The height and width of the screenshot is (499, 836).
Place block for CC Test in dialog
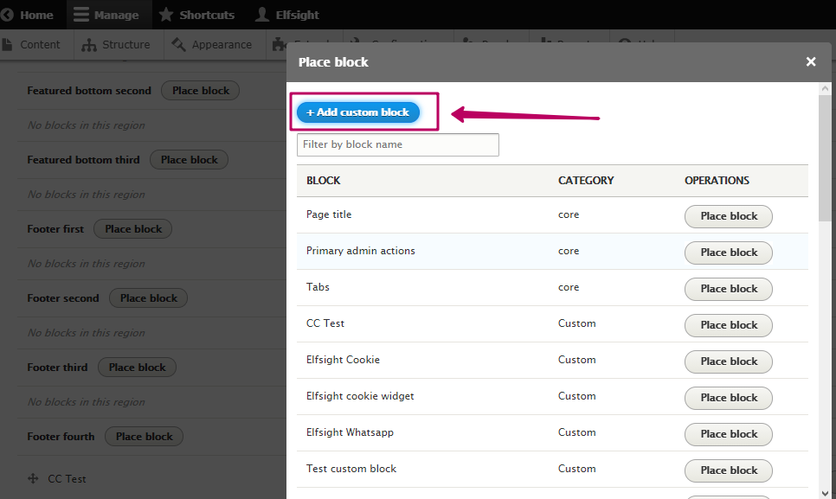click(x=729, y=325)
